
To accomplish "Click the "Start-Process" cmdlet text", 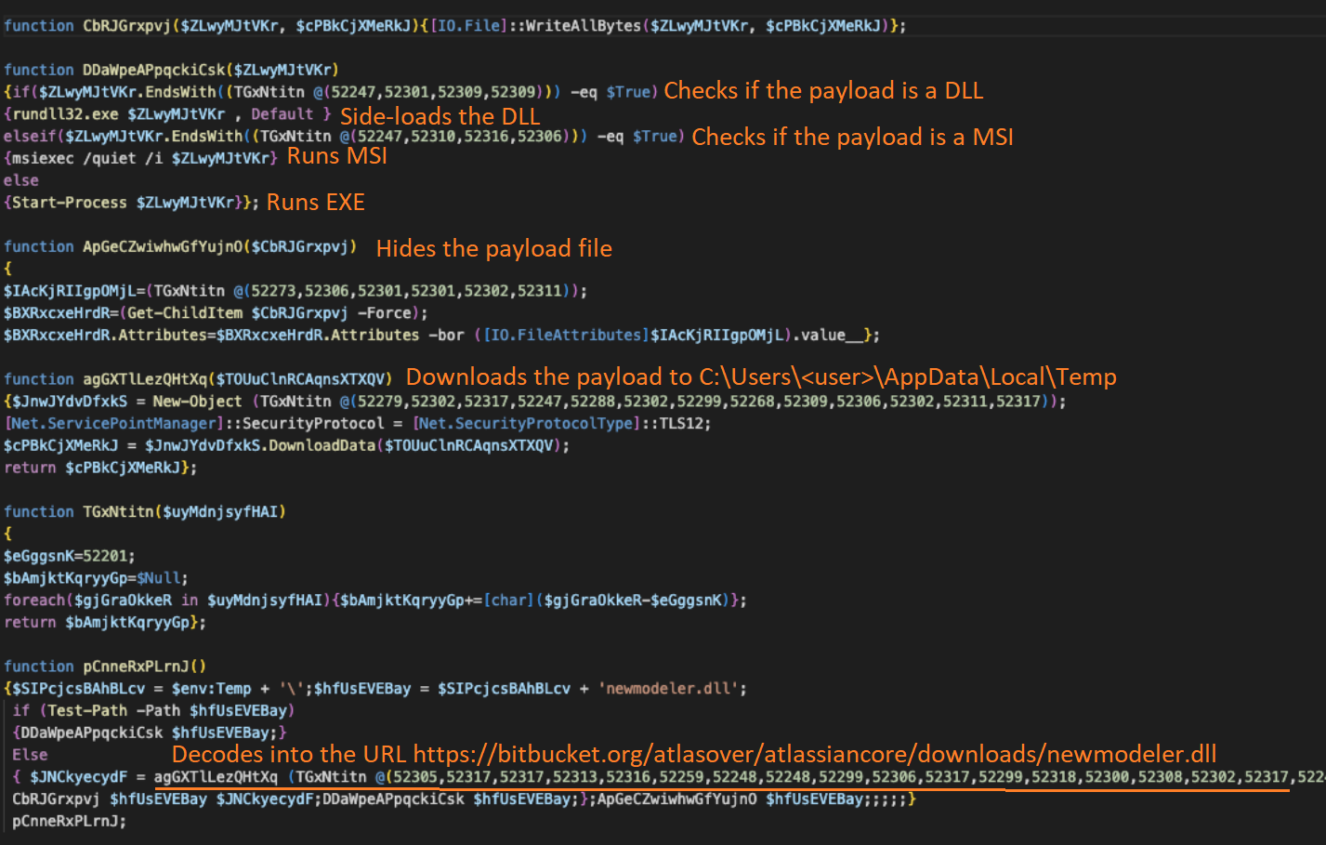I will click(70, 203).
